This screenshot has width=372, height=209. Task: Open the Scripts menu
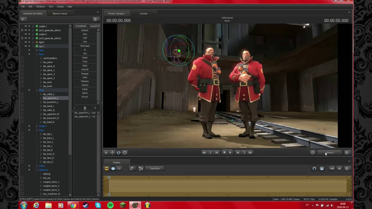click(60, 6)
